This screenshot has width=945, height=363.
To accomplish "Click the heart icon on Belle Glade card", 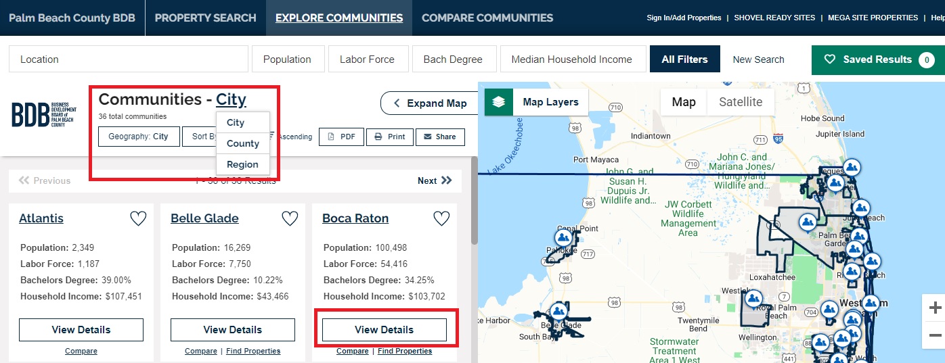I will (290, 218).
